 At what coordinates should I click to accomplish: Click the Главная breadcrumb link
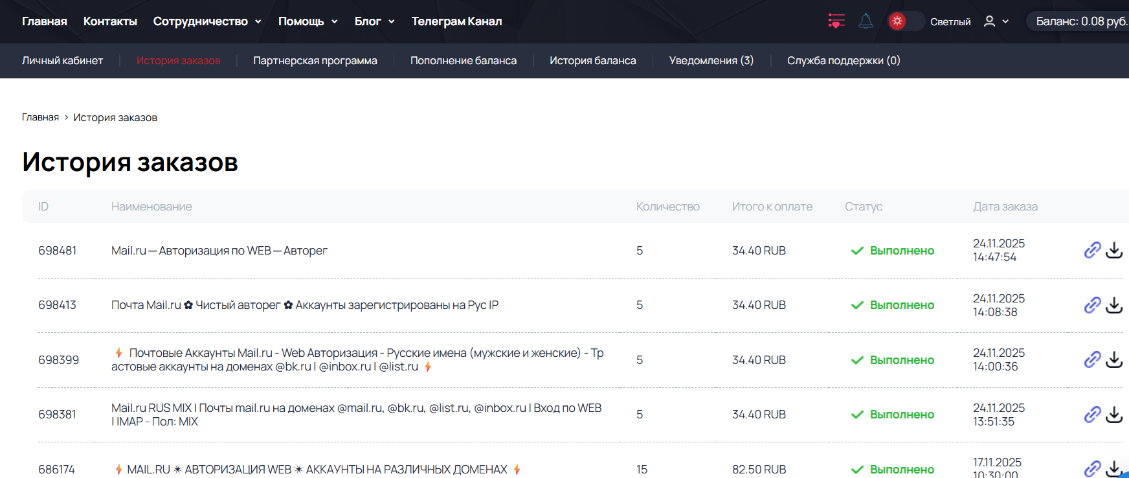(x=40, y=117)
